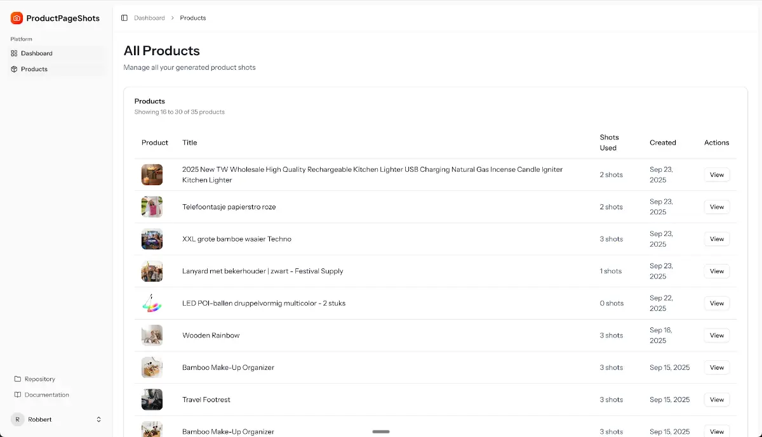The image size is (762, 437).
Task: Click the ProductPageShots logo icon
Action: [16, 18]
